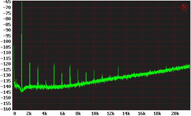Click the -105 label on the vertical axis

[6, 47]
